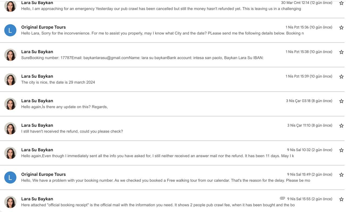Star the 1 Nis 15:36 Original Europe Tours message

(x=341, y=28)
